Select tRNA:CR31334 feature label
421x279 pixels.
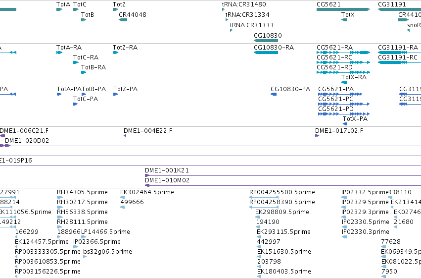pos(247,14)
